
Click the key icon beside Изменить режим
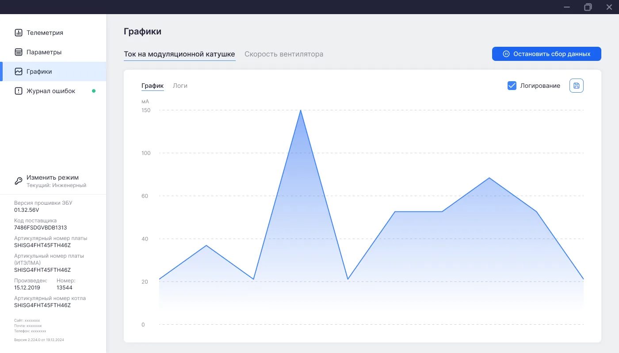(x=19, y=181)
